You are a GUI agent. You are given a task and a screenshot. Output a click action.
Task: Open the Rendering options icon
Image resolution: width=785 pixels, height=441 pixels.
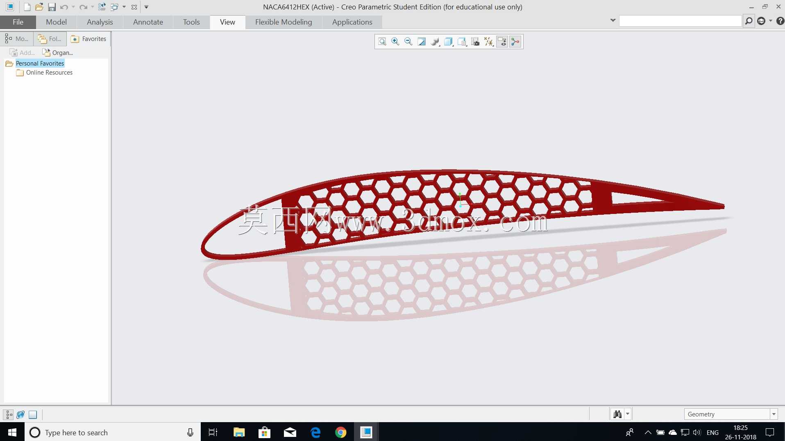tap(435, 41)
